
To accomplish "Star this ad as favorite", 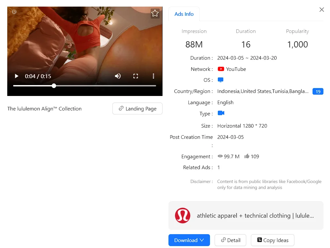I will point(155,14).
